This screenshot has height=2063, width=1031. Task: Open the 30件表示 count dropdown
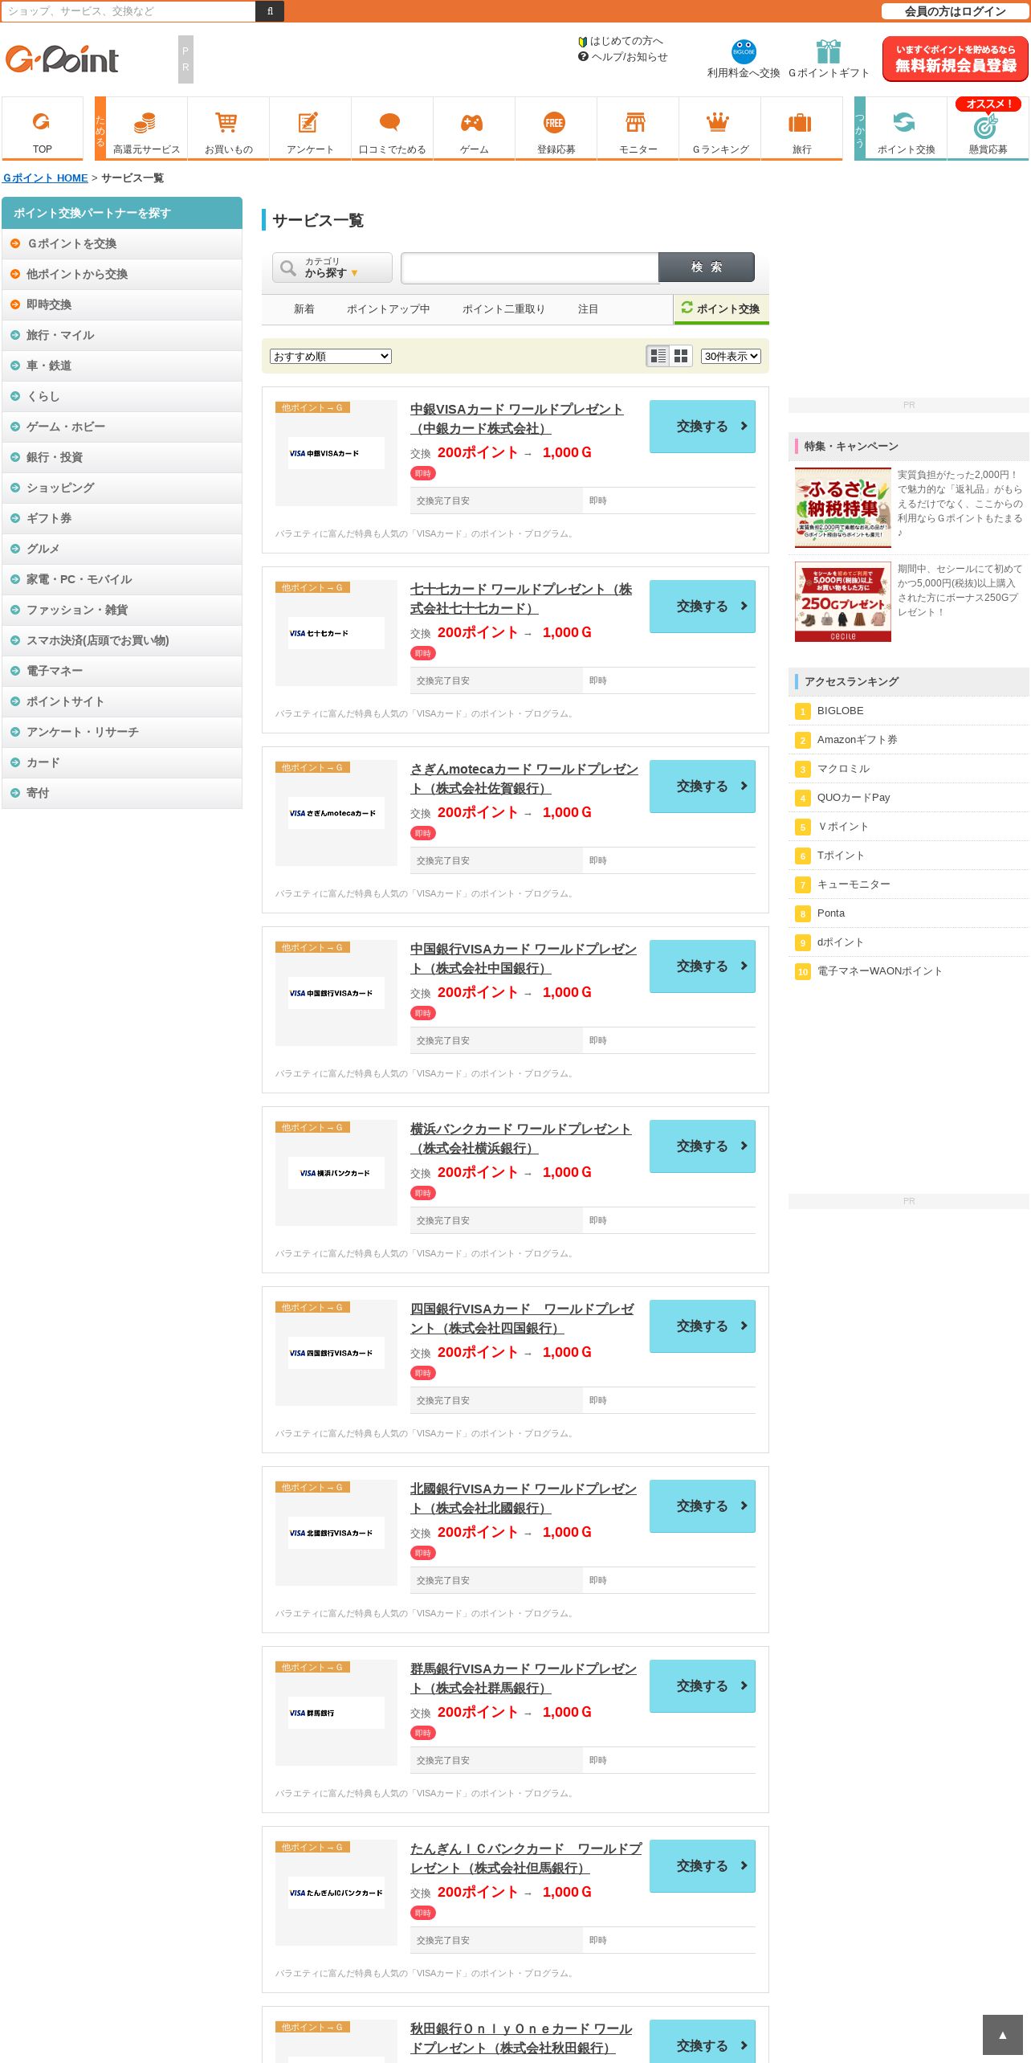tap(731, 356)
